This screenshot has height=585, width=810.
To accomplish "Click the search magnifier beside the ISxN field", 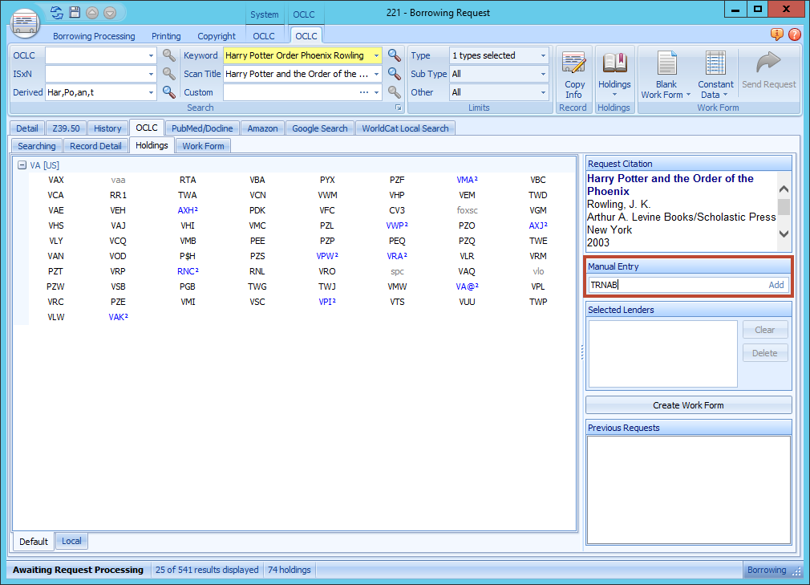I will click(x=168, y=73).
